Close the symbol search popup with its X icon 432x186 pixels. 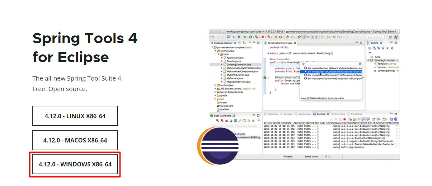[360, 63]
